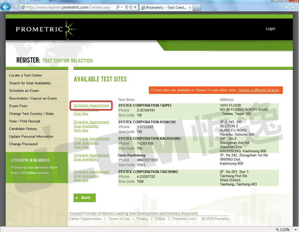Click the page icon beside the URL

point(23,7)
